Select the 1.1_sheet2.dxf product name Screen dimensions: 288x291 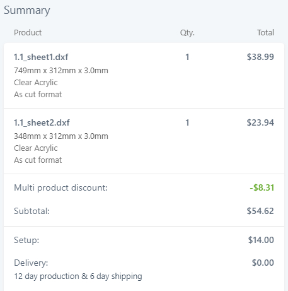pyautogui.click(x=42, y=122)
